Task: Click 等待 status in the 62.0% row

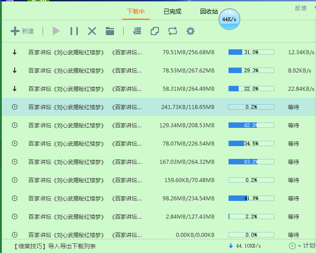Action: click(x=294, y=126)
